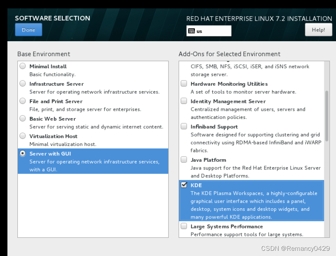Enable Infiniband Support
Image resolution: width=336 pixels, height=256 pixels.
pyautogui.click(x=184, y=126)
